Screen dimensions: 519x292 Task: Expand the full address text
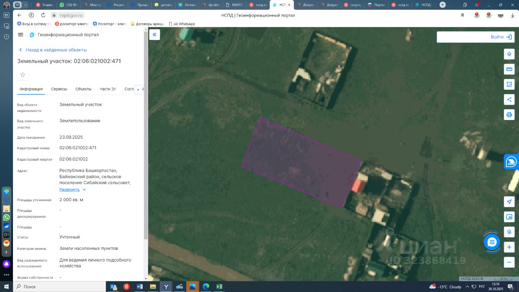[73, 189]
